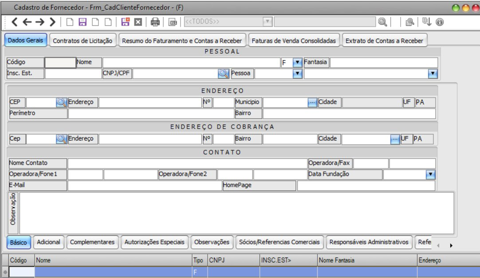The width and height of the screenshot is (480, 278).
Task: Click the Bairro field in the ENDEREÇO section
Action: 349,114
